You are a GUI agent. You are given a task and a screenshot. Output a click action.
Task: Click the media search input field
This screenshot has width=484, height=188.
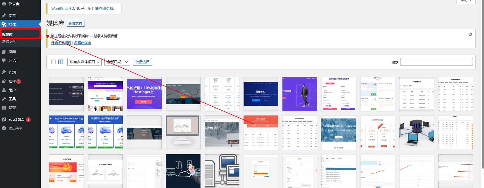pyautogui.click(x=436, y=62)
